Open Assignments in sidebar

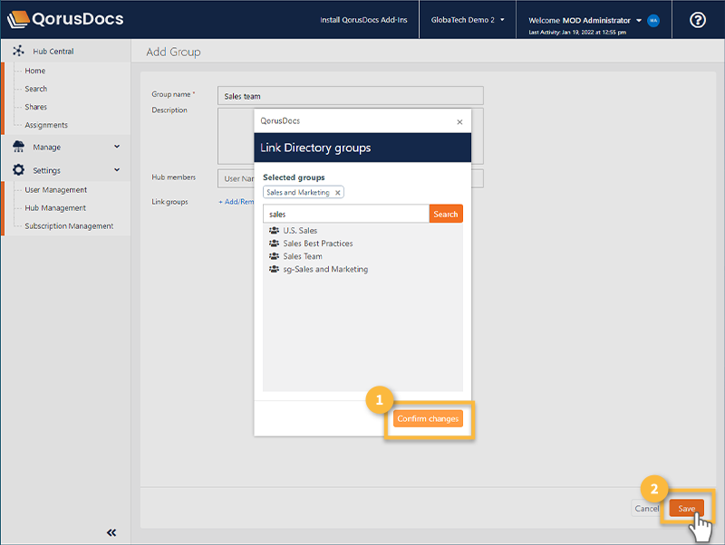click(x=46, y=125)
